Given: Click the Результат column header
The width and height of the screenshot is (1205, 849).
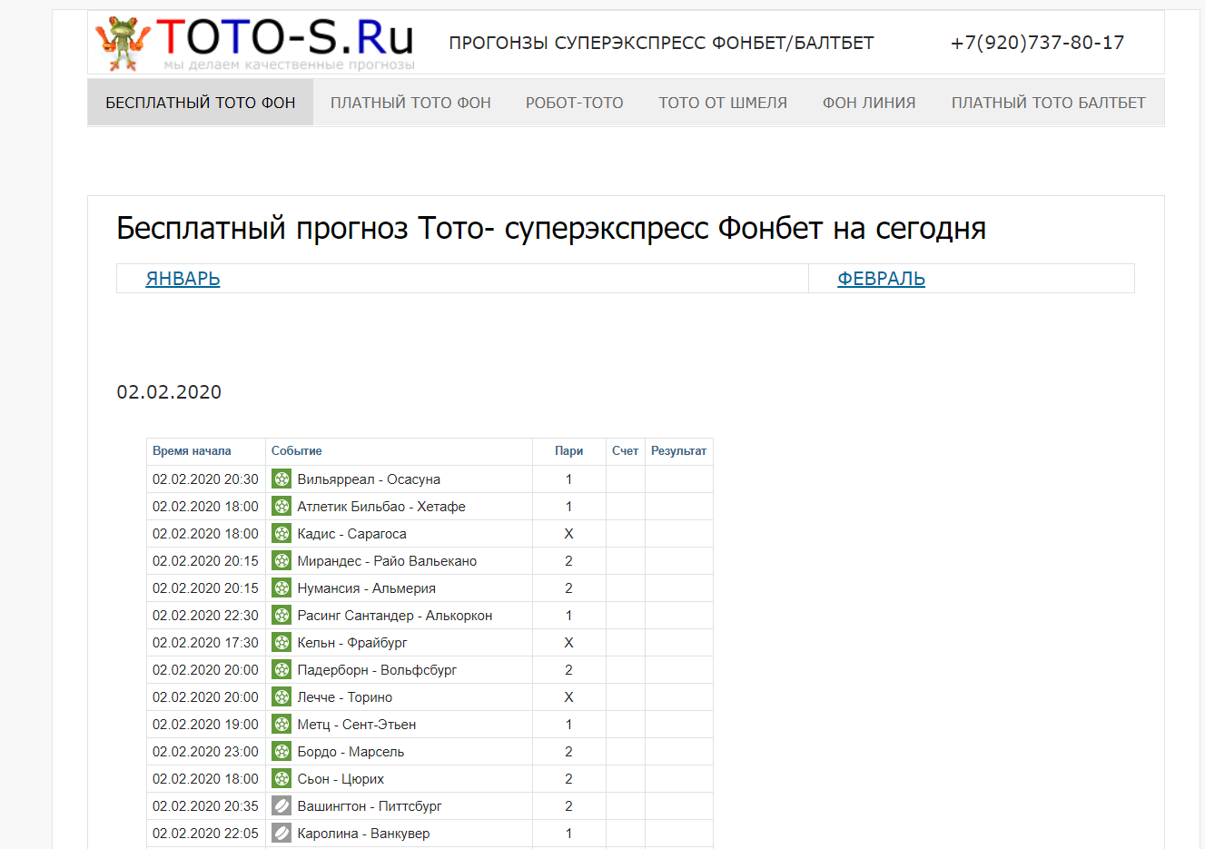Looking at the screenshot, I should point(678,451).
